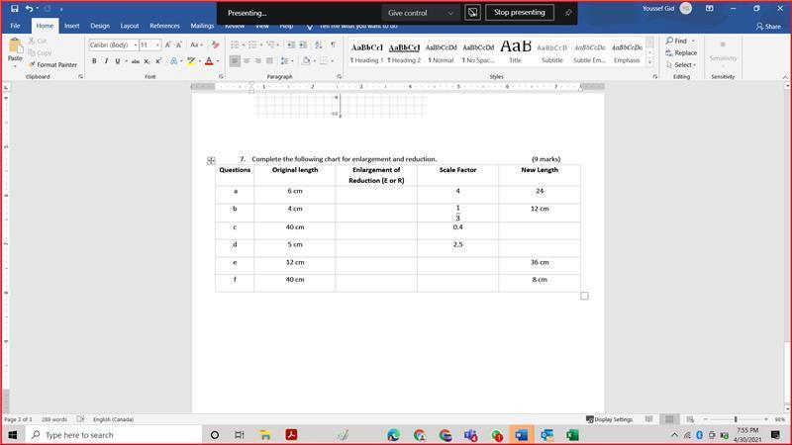
Task: Toggle Italic formatting
Action: pos(106,61)
